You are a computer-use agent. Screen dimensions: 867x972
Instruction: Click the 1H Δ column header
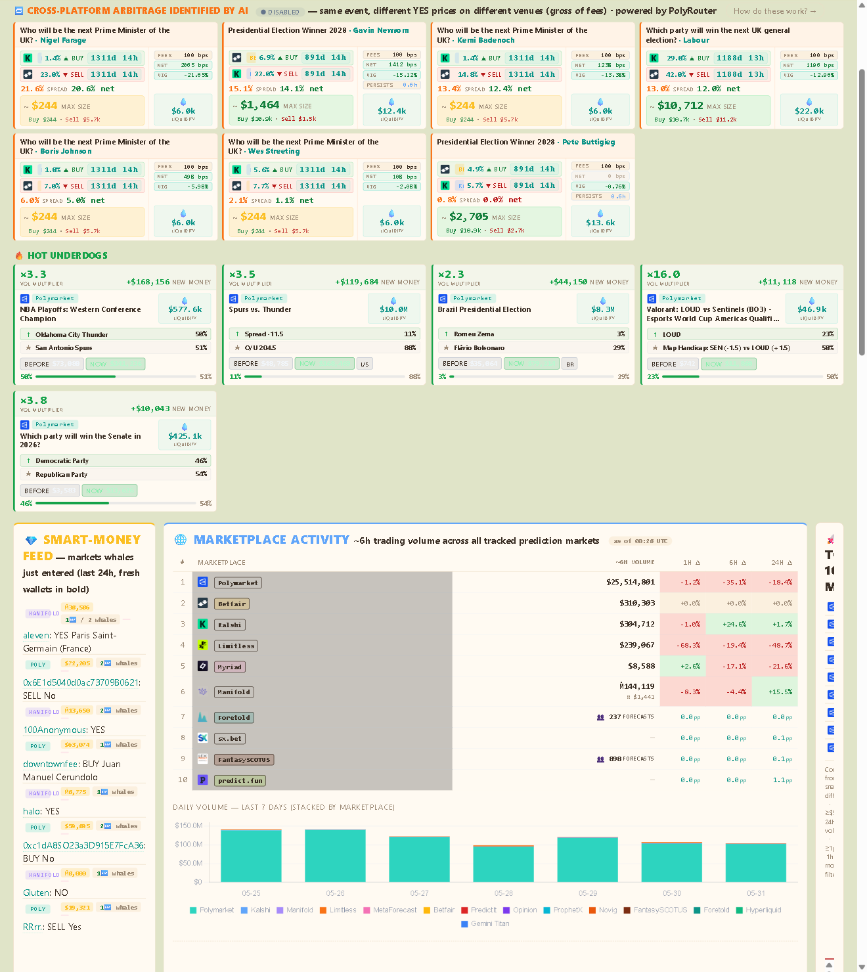(692, 563)
